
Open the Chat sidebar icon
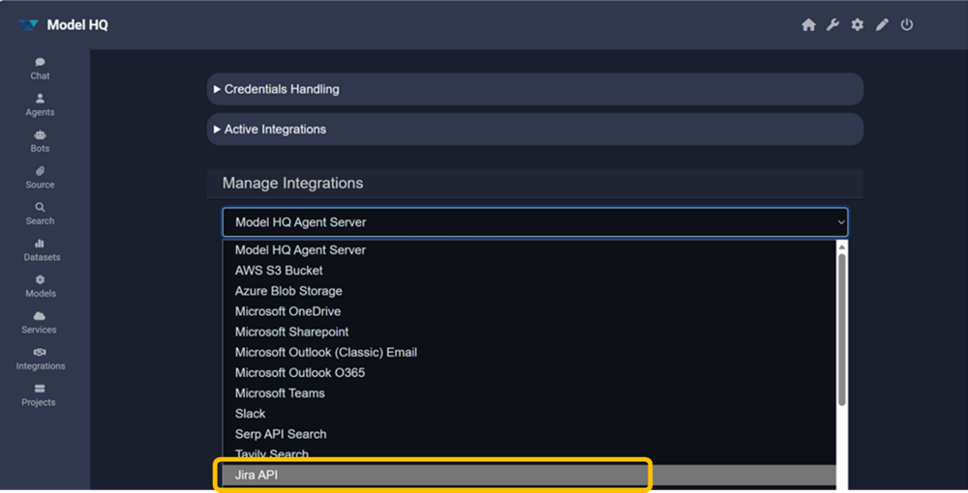[40, 62]
